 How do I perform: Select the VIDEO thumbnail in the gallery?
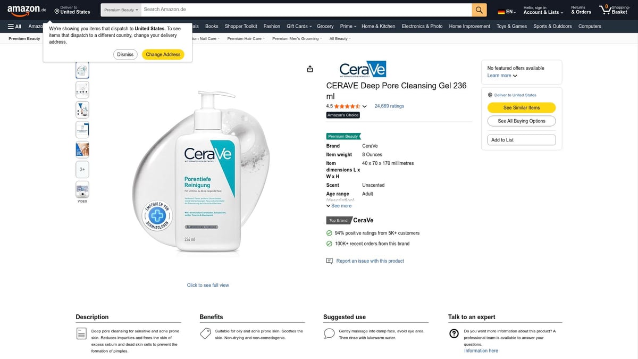(82, 190)
